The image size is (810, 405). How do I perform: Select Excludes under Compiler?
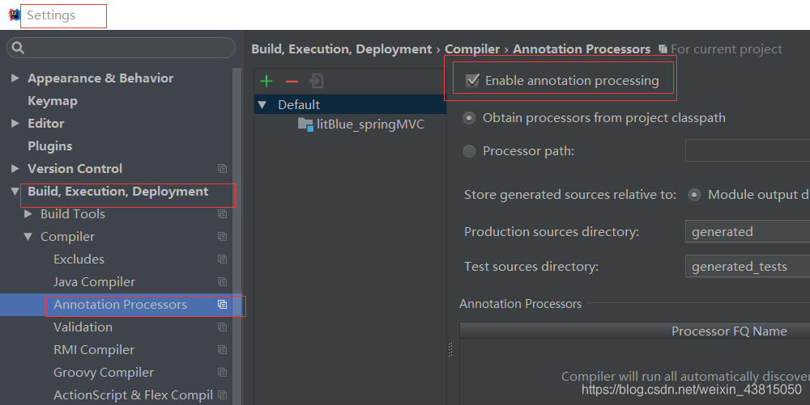click(x=79, y=259)
